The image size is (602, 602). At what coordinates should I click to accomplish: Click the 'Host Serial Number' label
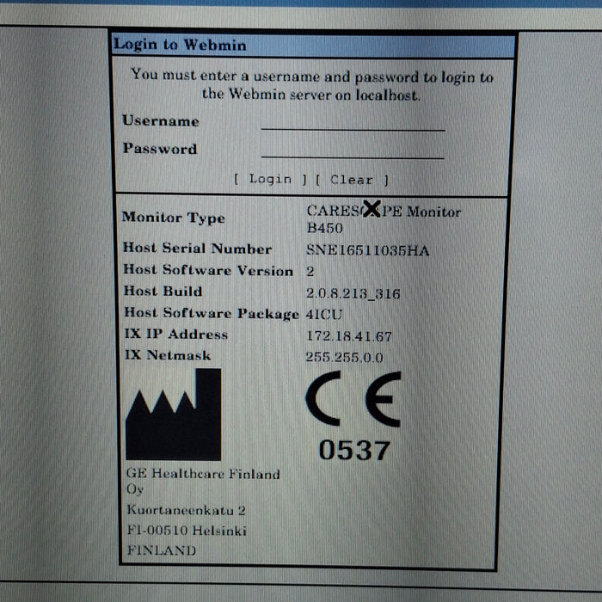point(197,249)
